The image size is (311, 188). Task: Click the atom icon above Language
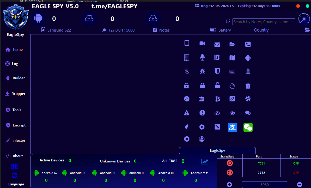15,167
